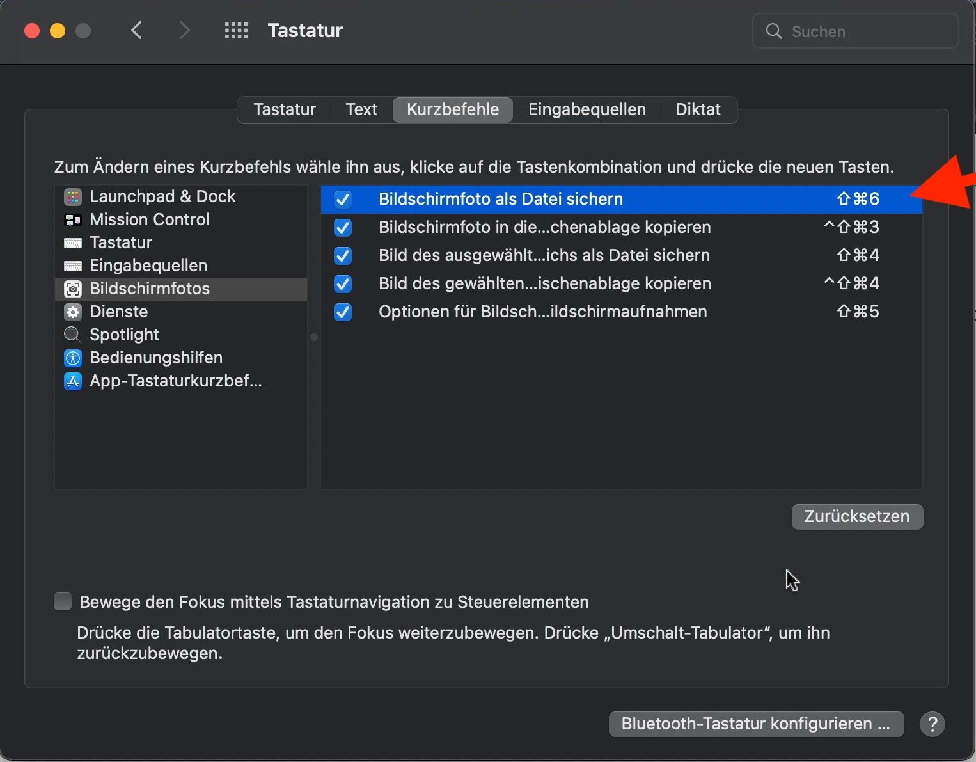976x762 pixels.
Task: Select the Eingabequellen category in sidebar
Action: click(x=148, y=266)
